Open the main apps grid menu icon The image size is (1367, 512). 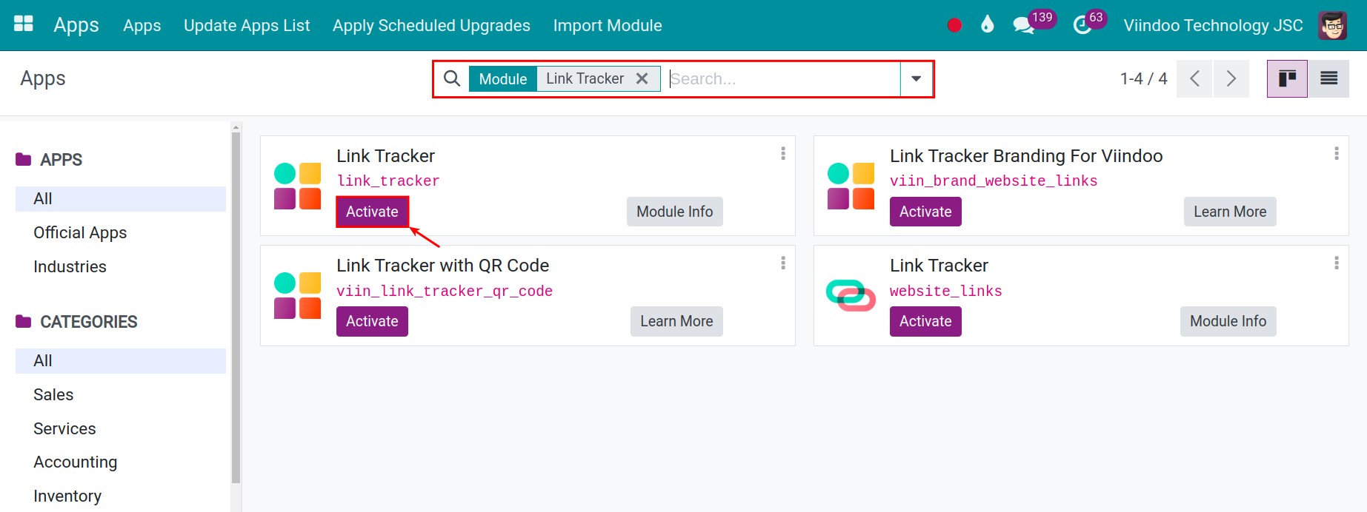24,24
